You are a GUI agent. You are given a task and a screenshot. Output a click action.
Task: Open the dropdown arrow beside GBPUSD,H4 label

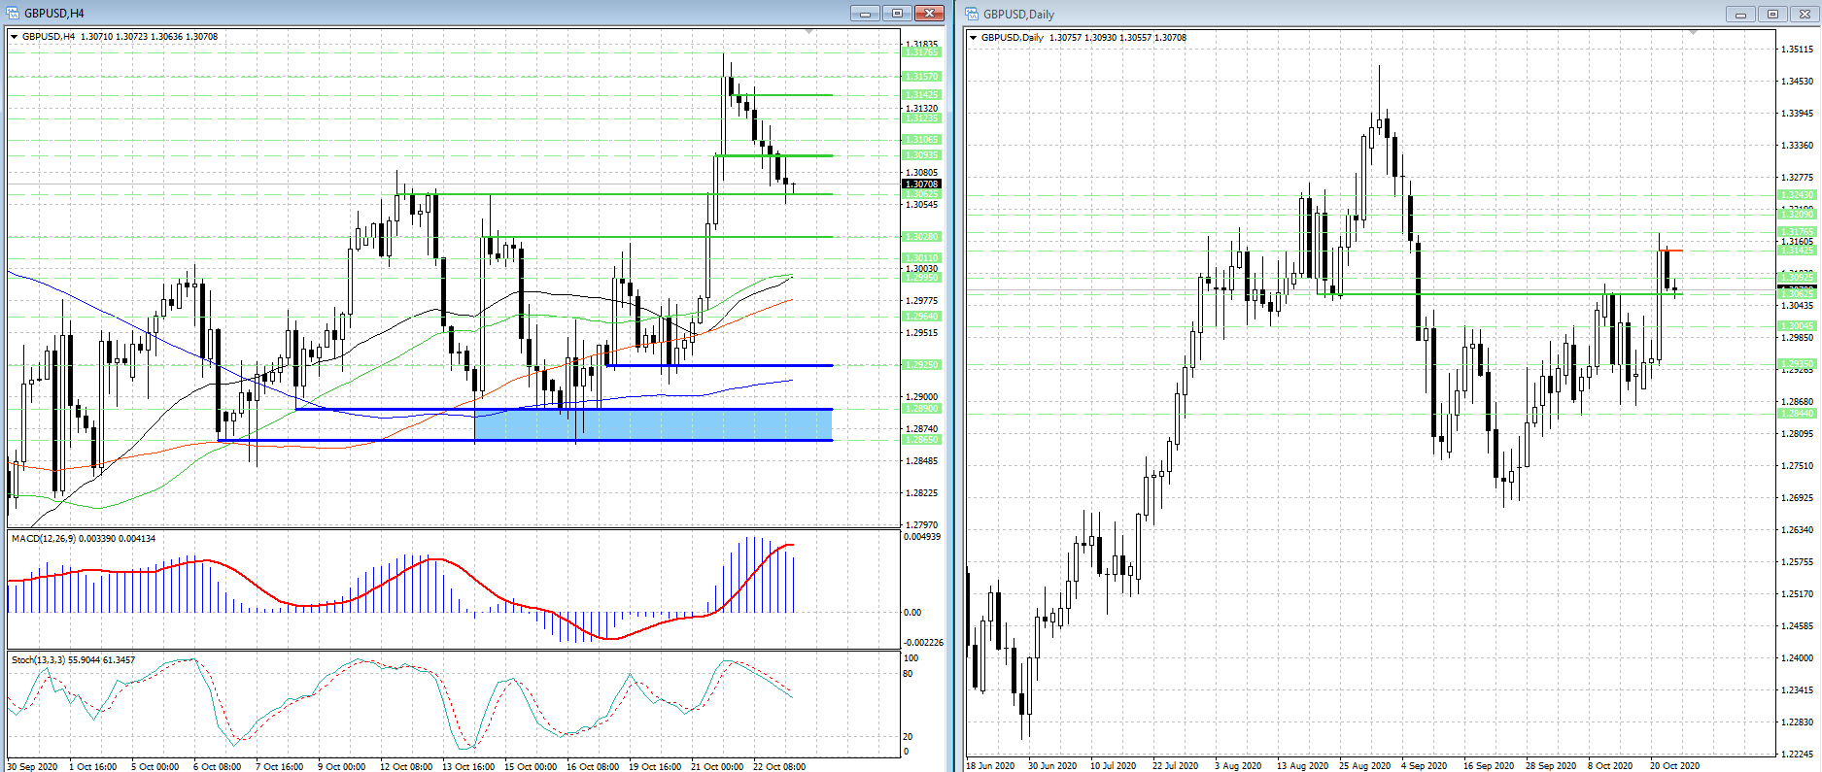15,37
